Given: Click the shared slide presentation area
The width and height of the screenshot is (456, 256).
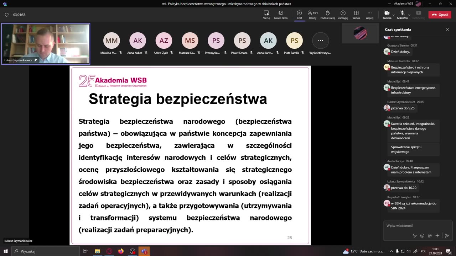Looking at the screenshot, I should click(x=190, y=155).
